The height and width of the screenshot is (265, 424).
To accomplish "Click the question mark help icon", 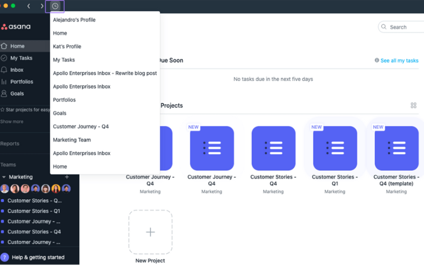I will click(x=5, y=257).
